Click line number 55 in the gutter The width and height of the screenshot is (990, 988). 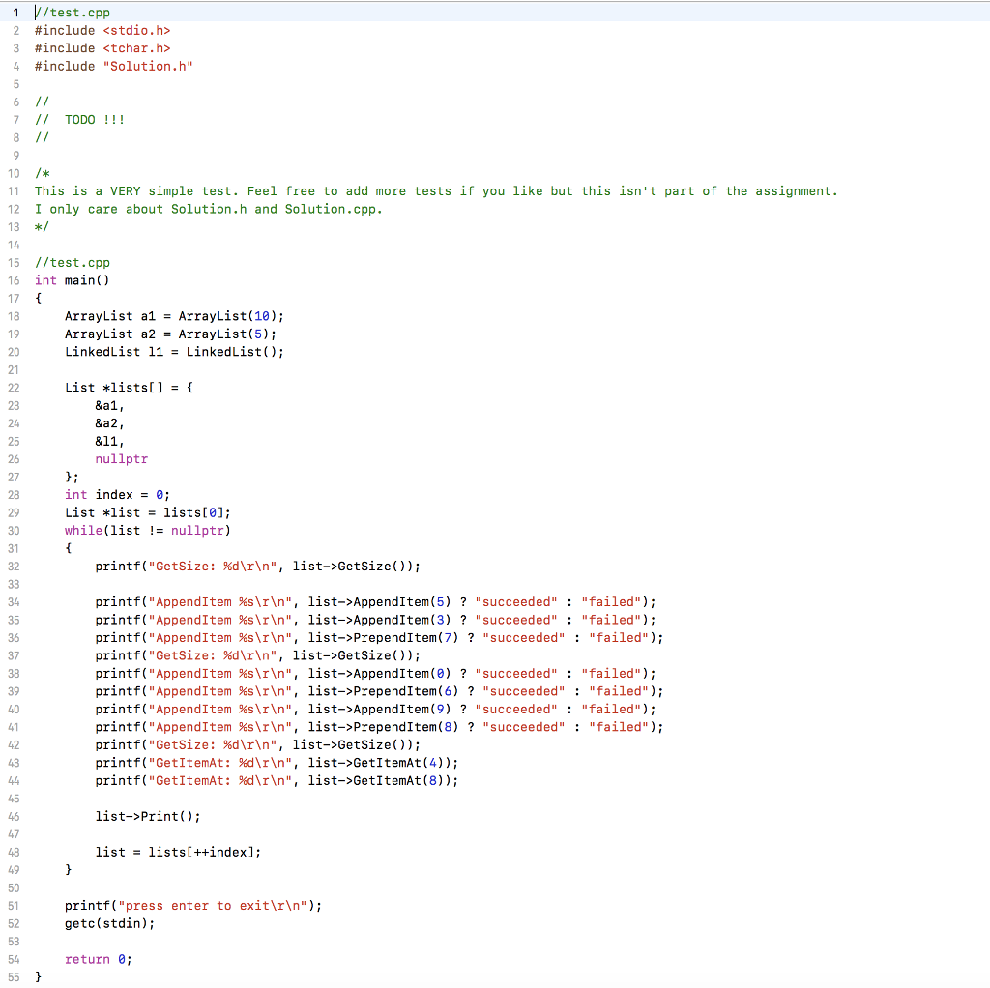click(x=15, y=977)
